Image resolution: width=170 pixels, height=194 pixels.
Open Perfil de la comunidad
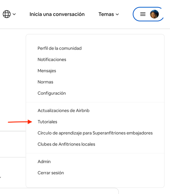point(59,48)
